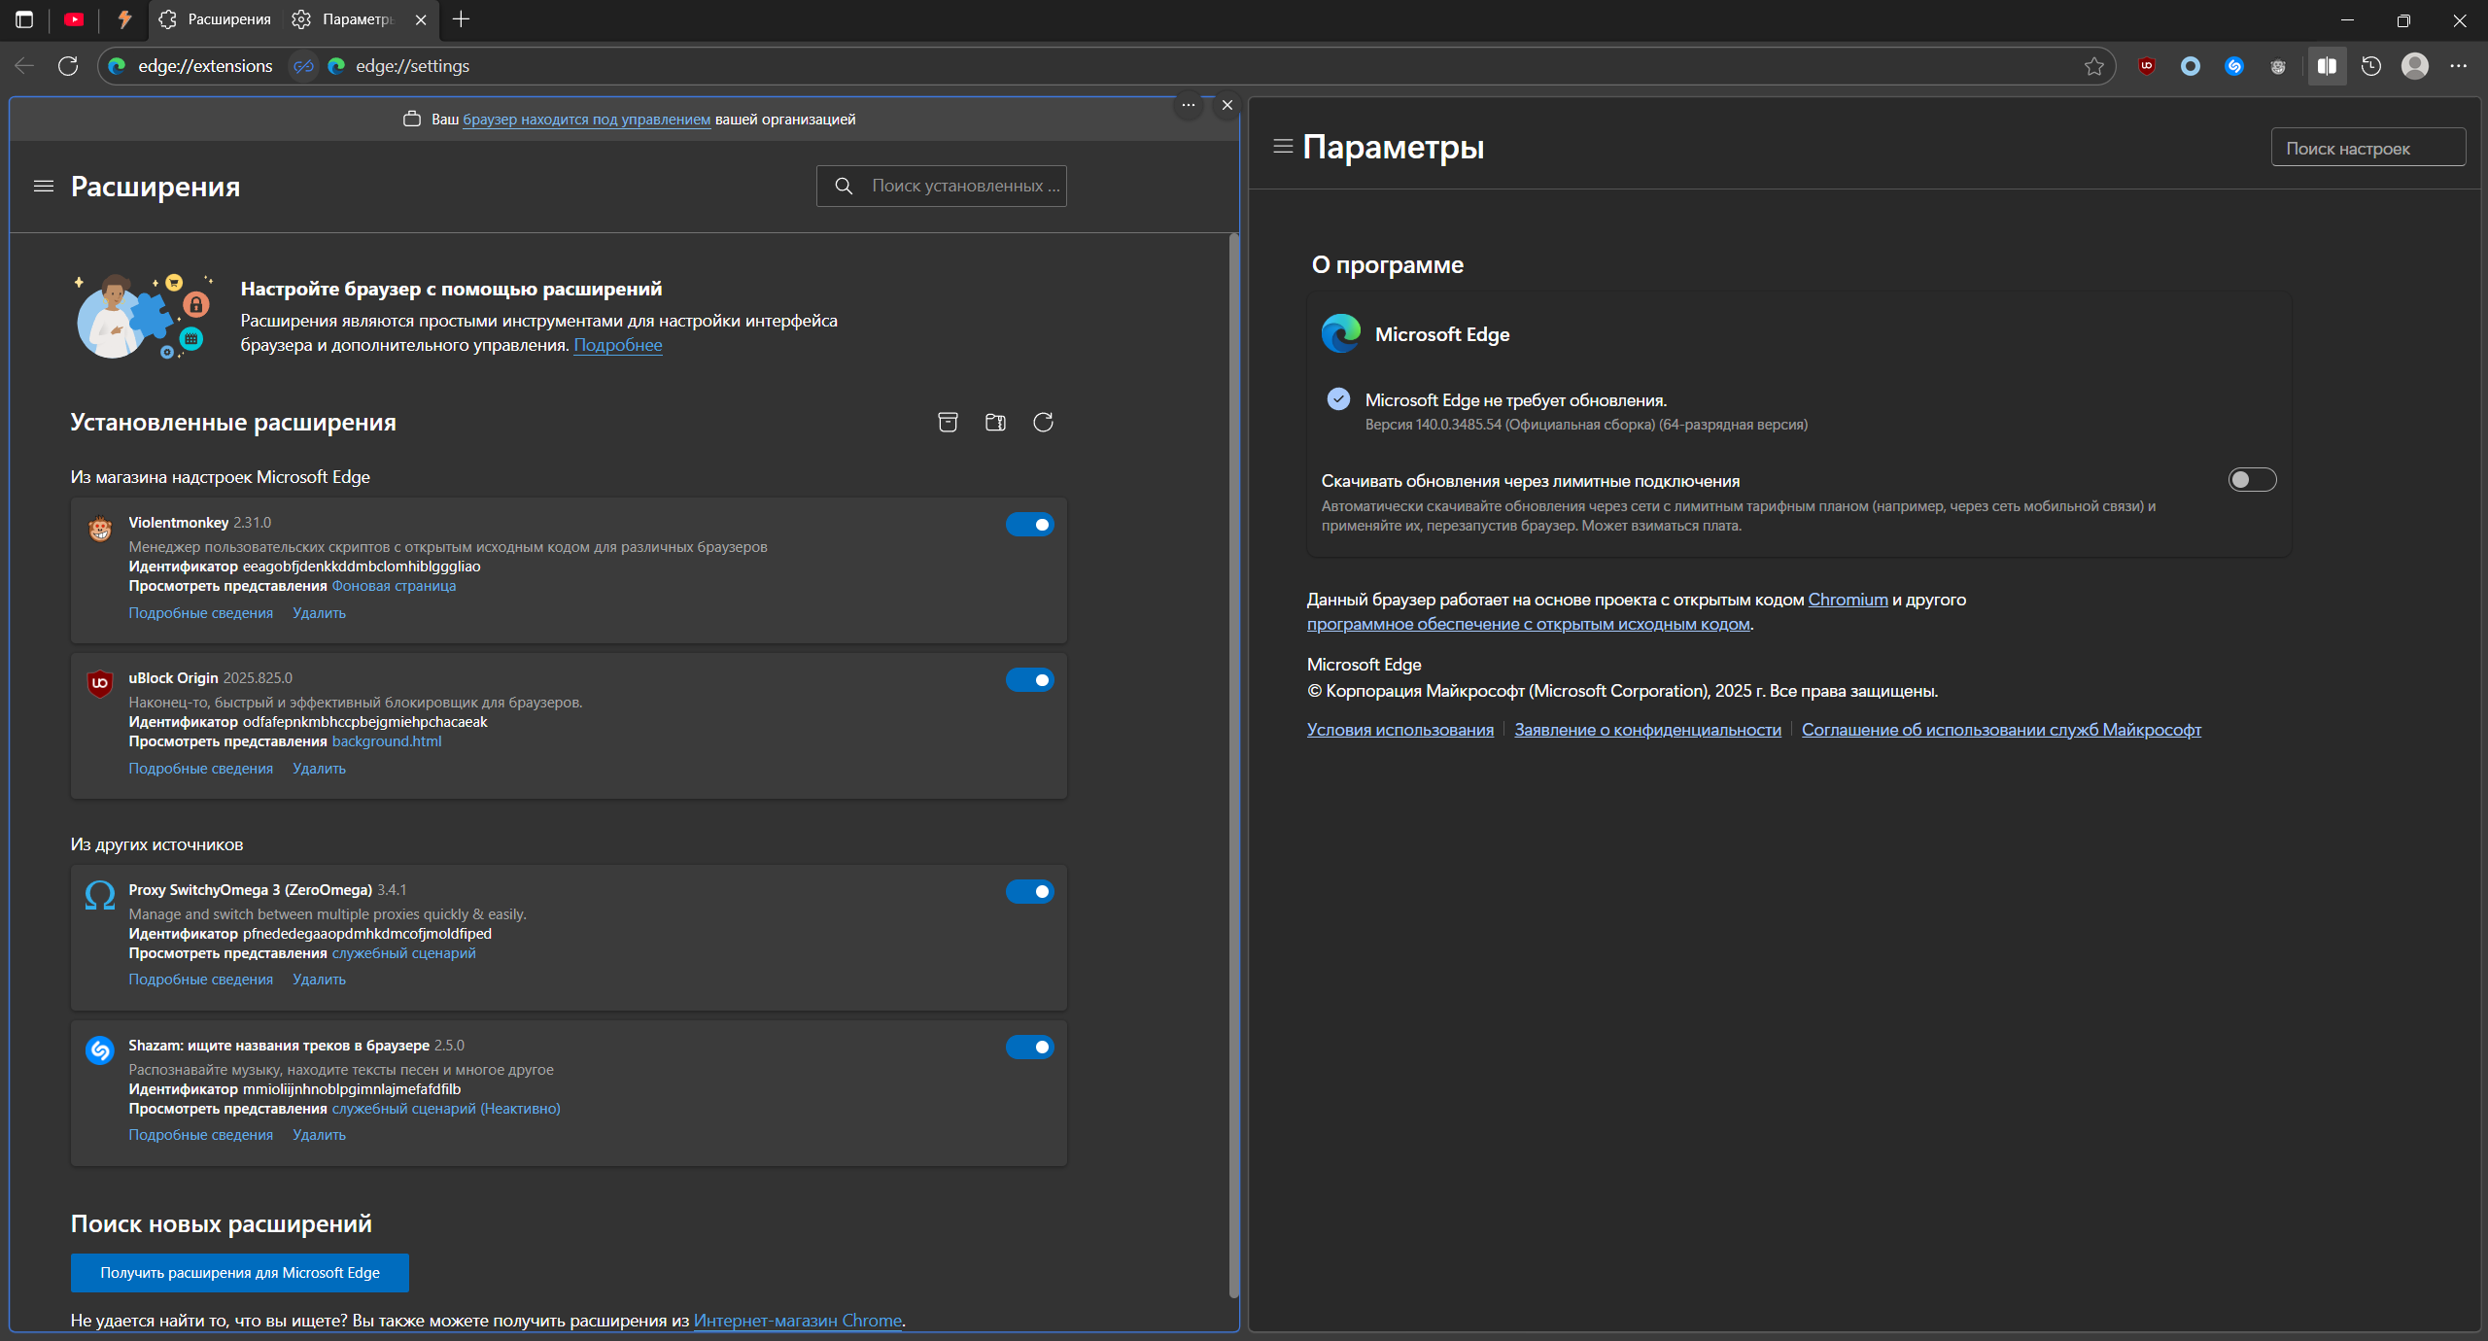
Task: Open the Shazam extension toolbar icon
Action: click(2234, 66)
